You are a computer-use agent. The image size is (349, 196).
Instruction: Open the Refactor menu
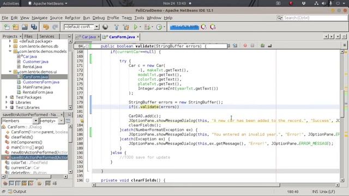tap(73, 18)
